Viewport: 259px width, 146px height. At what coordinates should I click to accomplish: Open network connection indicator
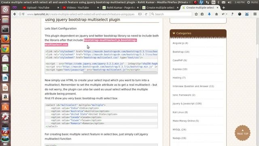[207, 2]
